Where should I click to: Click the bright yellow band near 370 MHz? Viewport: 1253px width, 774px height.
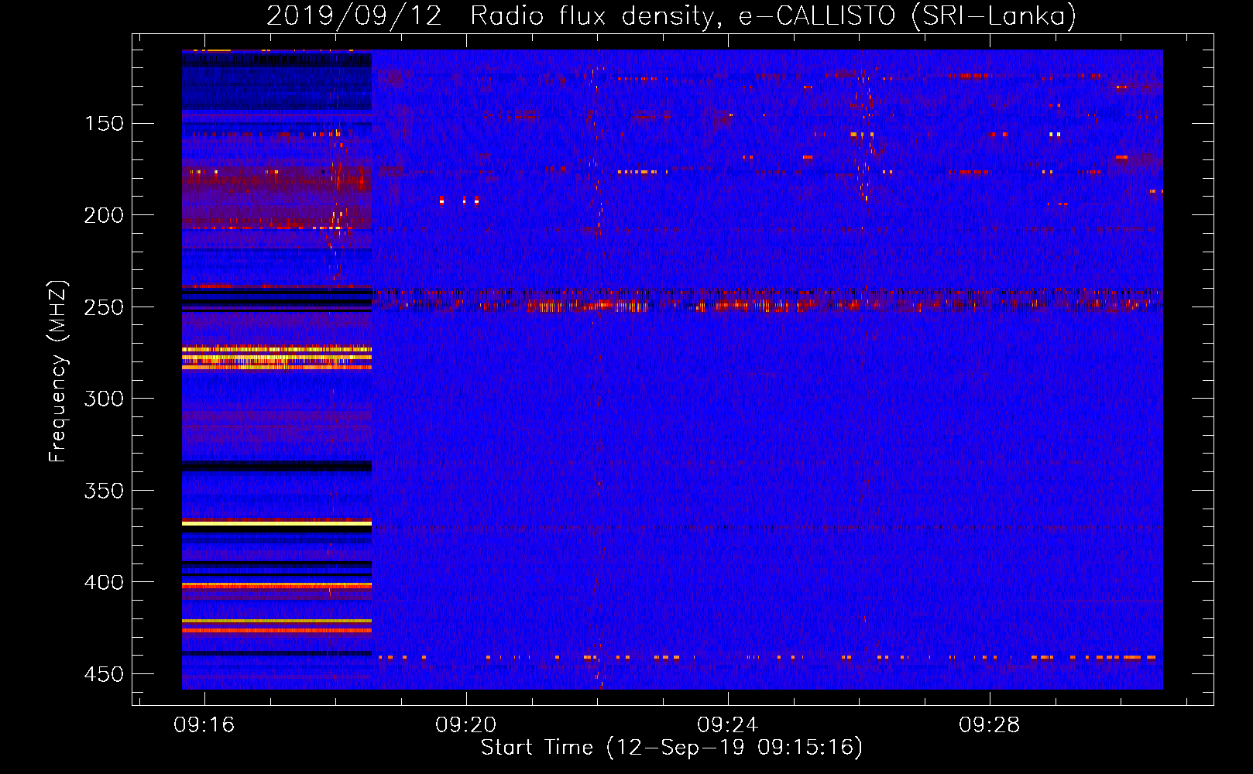pyautogui.click(x=276, y=524)
